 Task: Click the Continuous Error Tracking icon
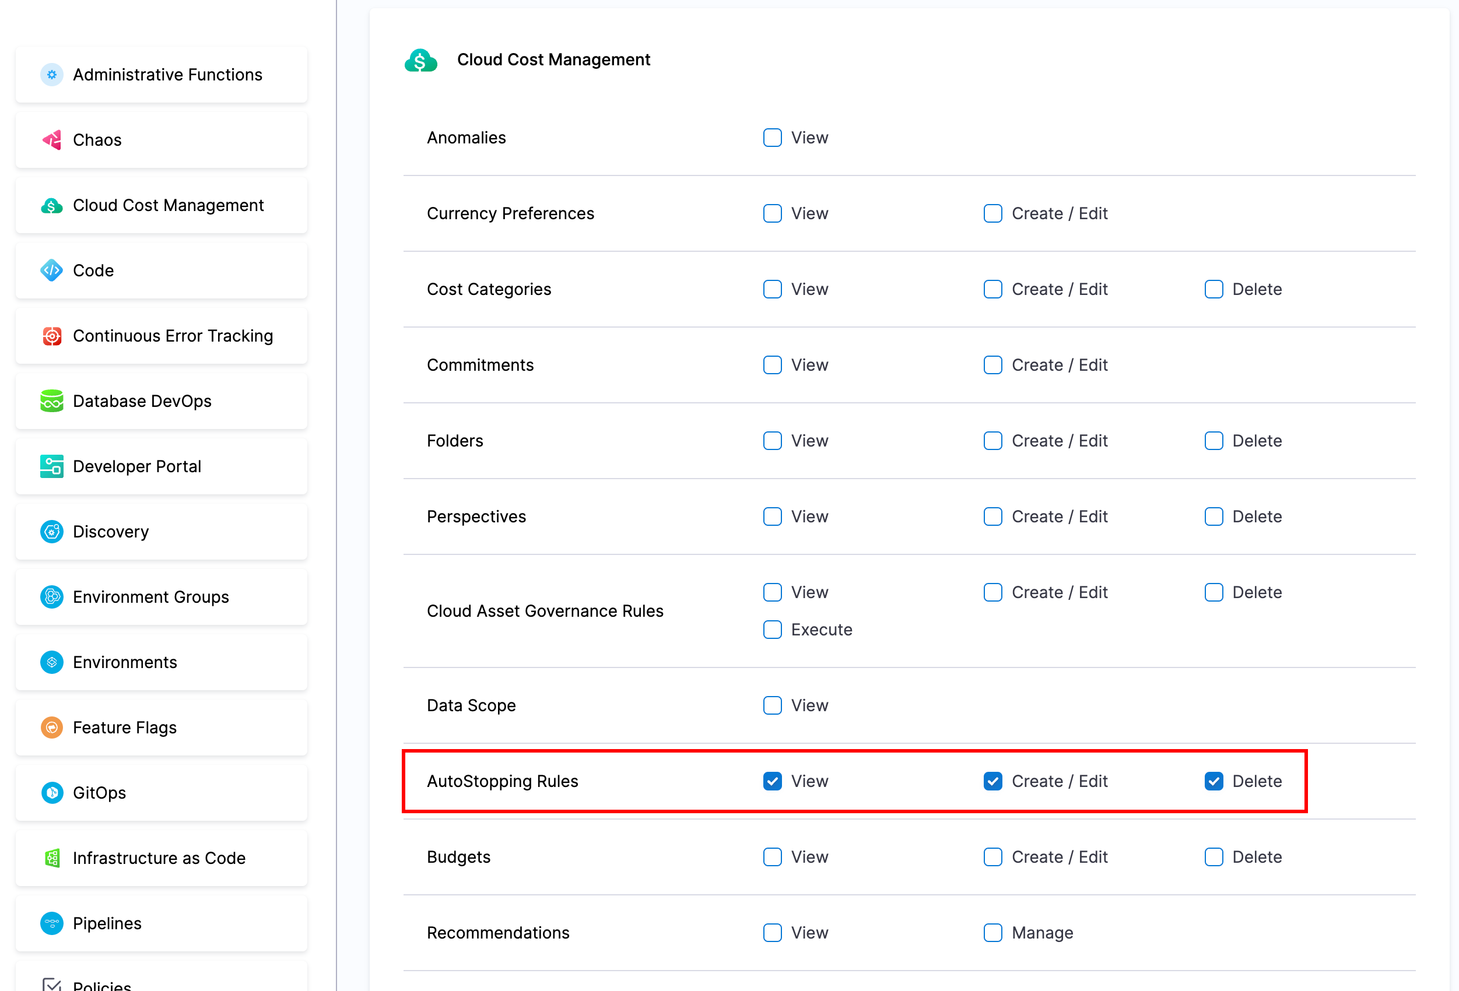(51, 336)
